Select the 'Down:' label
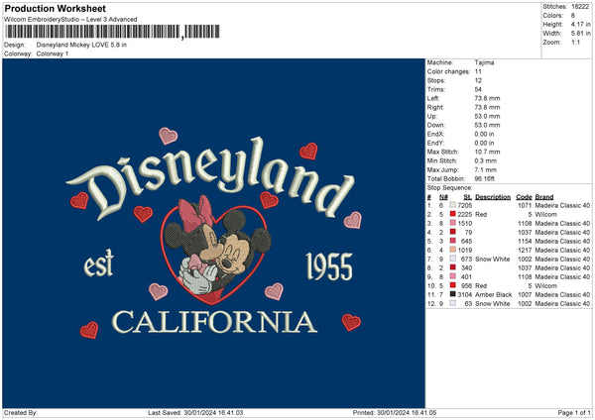Viewport: 595px width, 420px height. [x=435, y=125]
